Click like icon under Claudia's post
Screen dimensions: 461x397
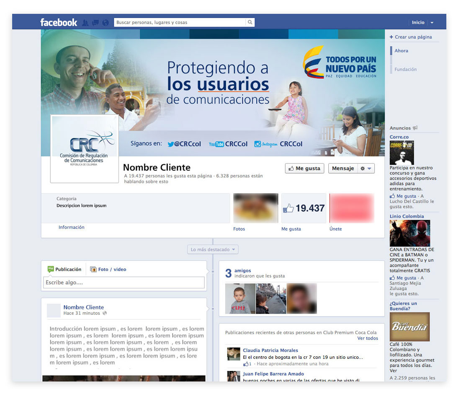[x=246, y=364]
